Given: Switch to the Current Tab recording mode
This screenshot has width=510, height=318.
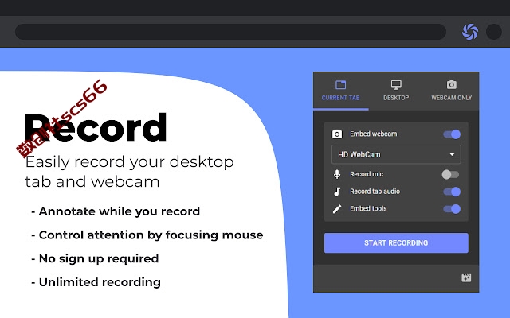Looking at the screenshot, I should point(340,91).
